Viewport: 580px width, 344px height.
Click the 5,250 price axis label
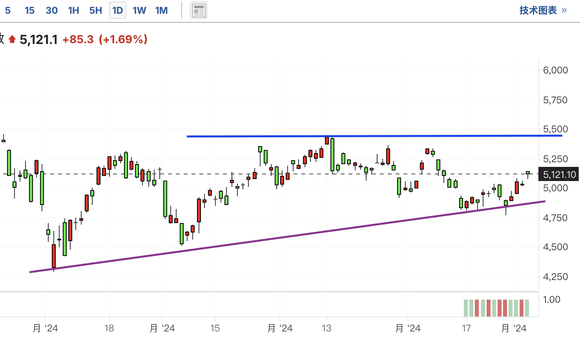(x=555, y=159)
